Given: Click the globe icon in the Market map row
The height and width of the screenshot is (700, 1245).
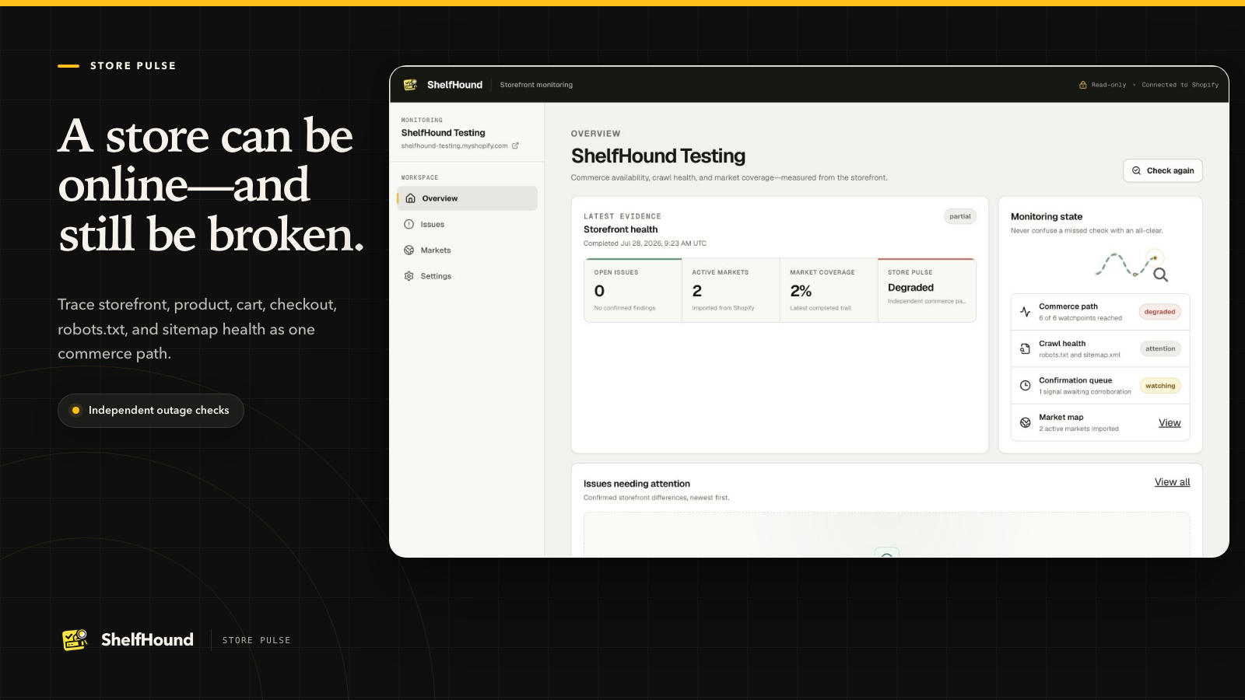Looking at the screenshot, I should (x=1025, y=422).
